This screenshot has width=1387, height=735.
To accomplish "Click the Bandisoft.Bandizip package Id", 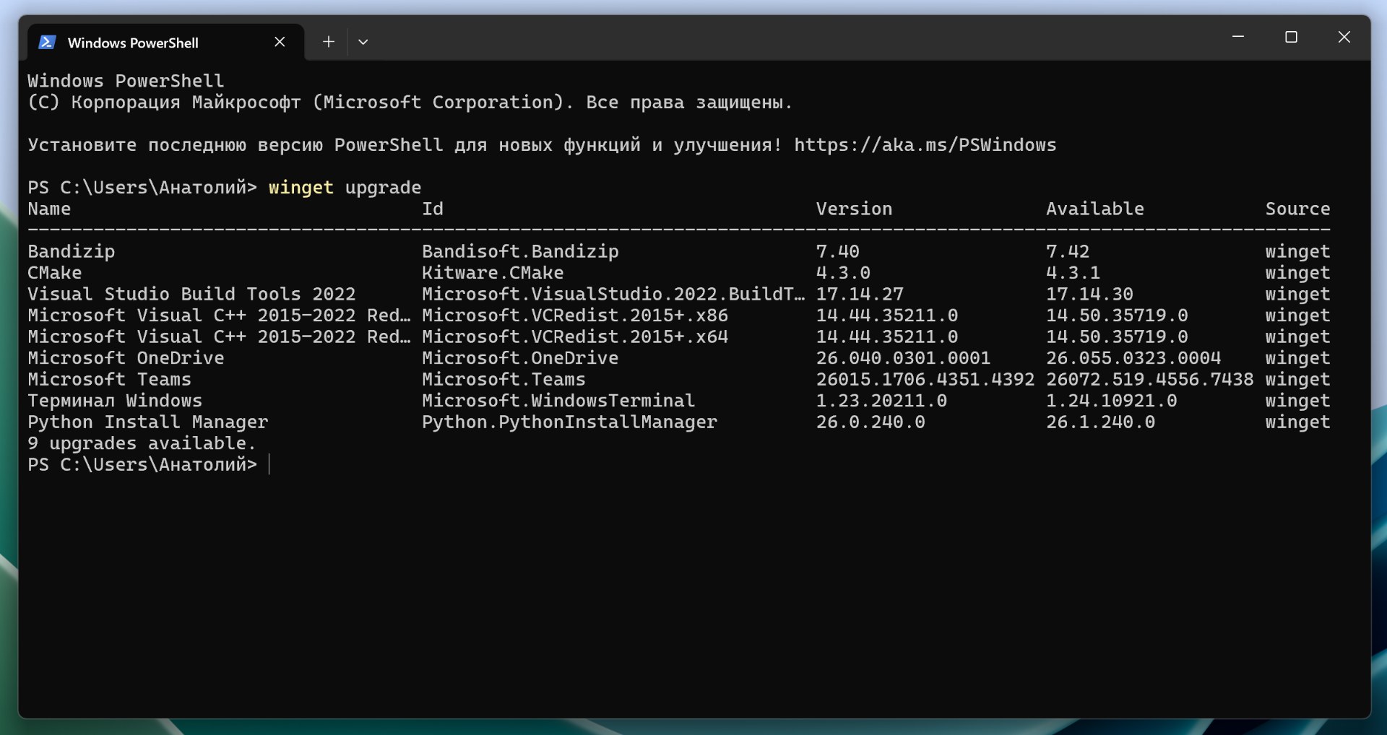I will pos(520,252).
